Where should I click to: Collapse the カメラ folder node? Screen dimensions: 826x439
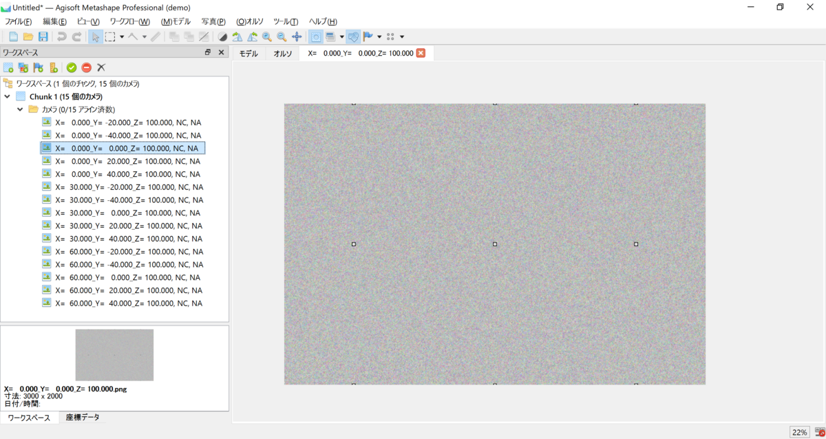coord(20,109)
